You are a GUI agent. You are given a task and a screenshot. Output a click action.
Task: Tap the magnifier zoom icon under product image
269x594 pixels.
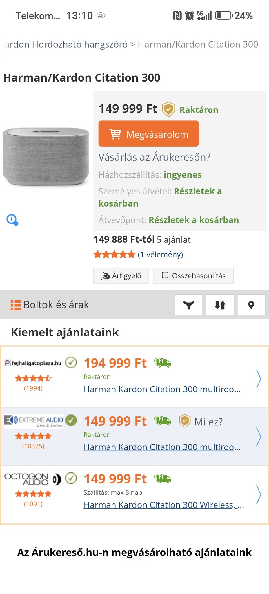[x=12, y=220]
